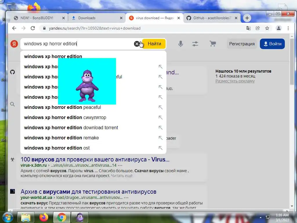The width and height of the screenshot is (297, 223).
Task: Choose suggestion 'download torrent'
Action: [93, 128]
